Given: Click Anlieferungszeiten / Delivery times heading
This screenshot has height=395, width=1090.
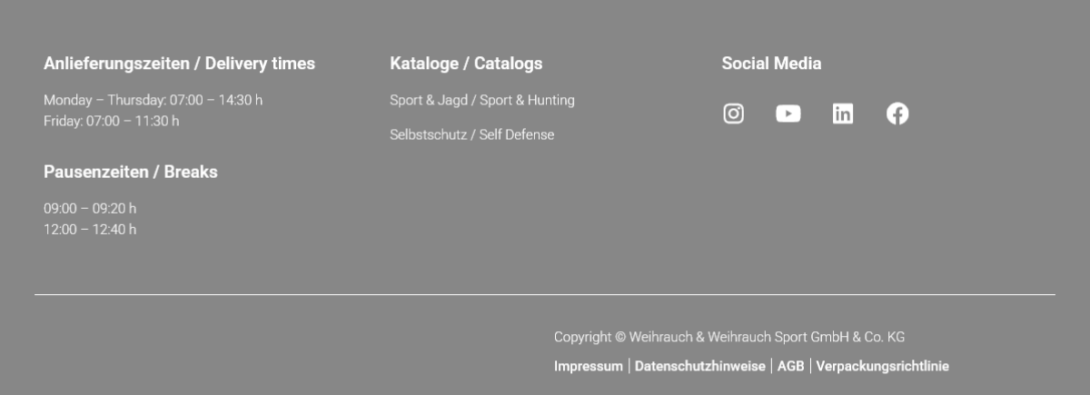Looking at the screenshot, I should (x=179, y=64).
